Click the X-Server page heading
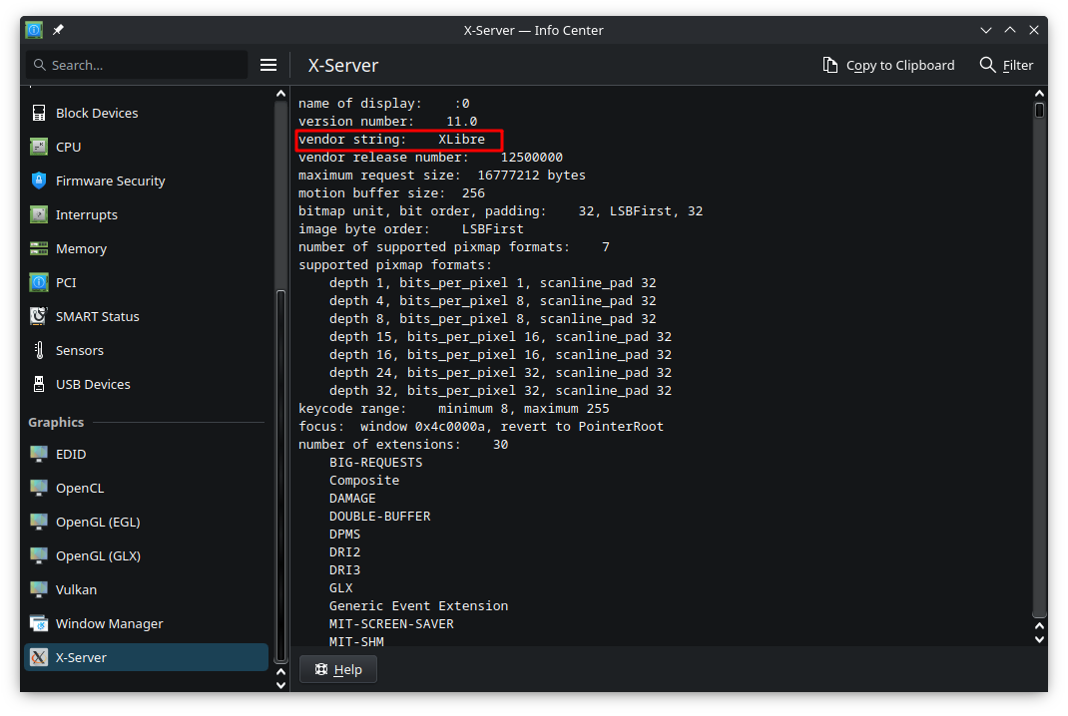Viewport: 1068px width, 716px height. coord(343,66)
